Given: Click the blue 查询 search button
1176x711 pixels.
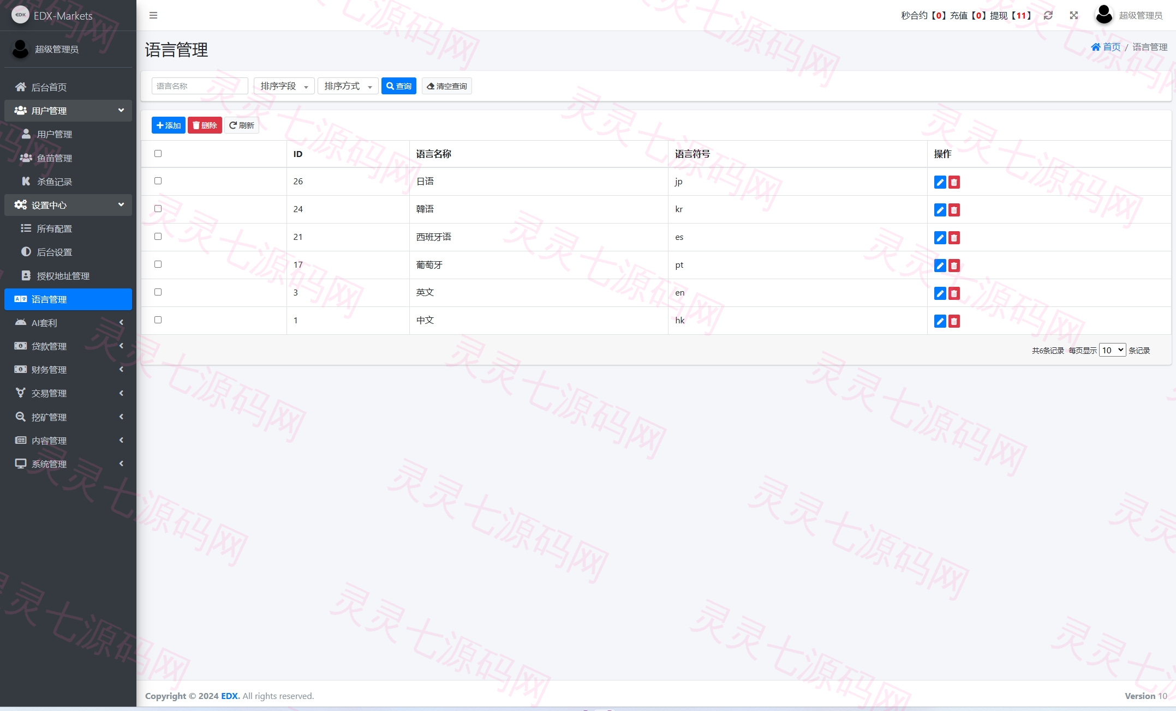Looking at the screenshot, I should click(x=399, y=86).
